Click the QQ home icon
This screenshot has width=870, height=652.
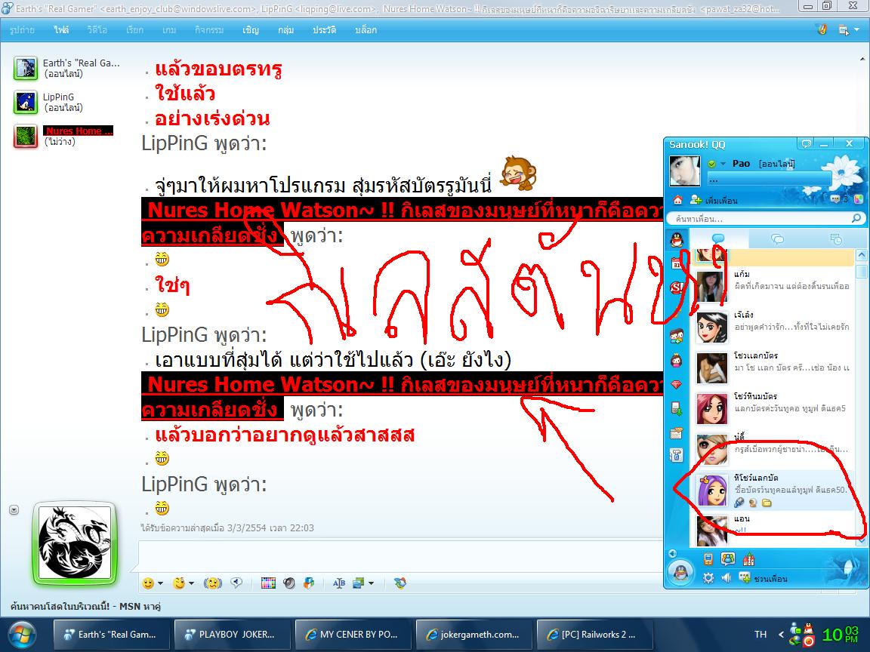pos(677,199)
